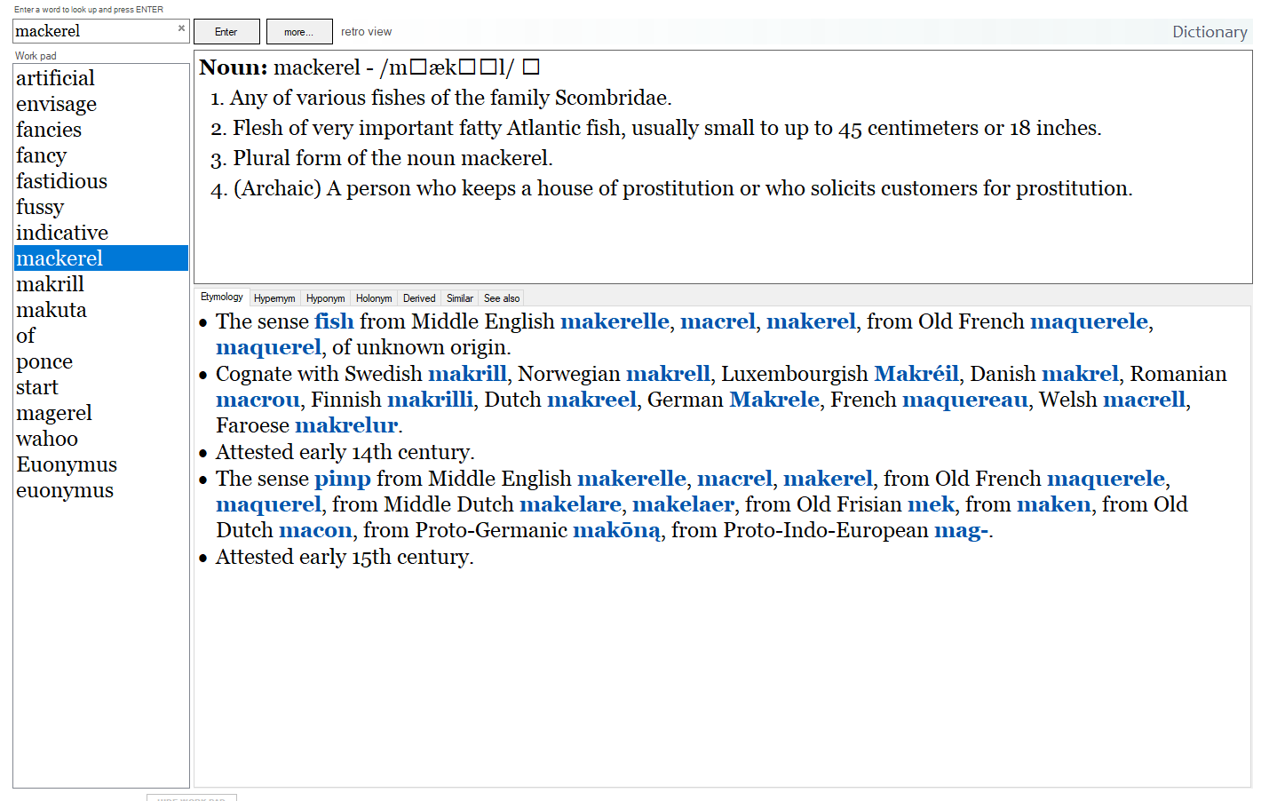This screenshot has width=1261, height=801.
Task: Select 'magerel' in the Work pad
Action: click(x=101, y=413)
